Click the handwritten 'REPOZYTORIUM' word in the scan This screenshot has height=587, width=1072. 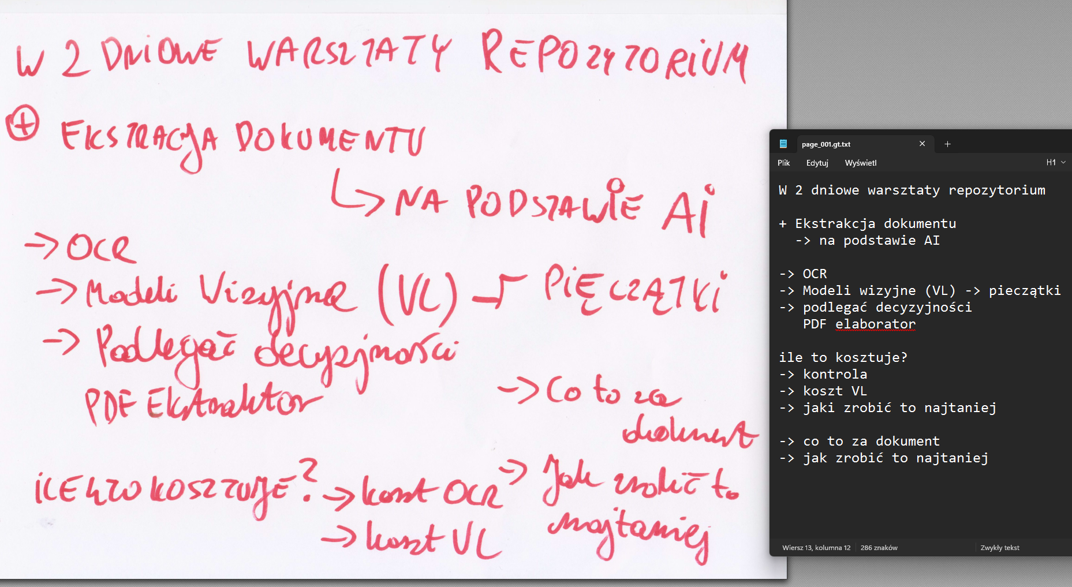[615, 57]
